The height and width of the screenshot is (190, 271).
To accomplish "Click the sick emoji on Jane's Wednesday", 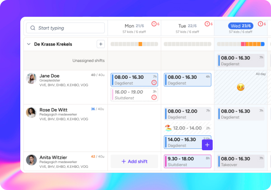I will tap(240, 87).
